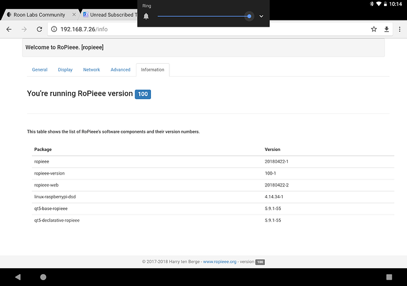Tap the battery status icon

point(385,4)
